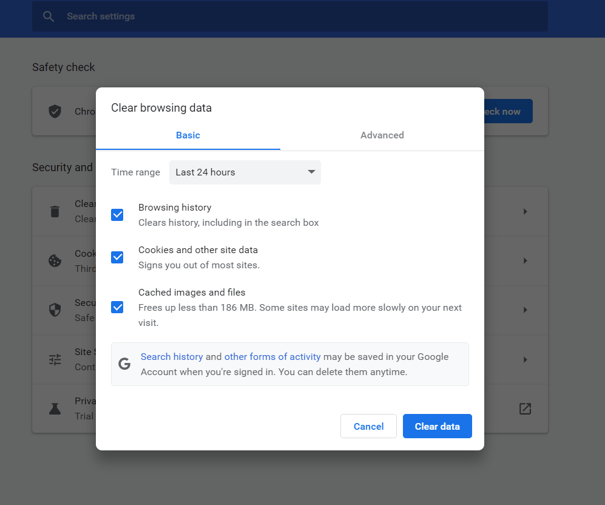Viewport: 605px width, 505px height.
Task: Click the security shield icon in settings list
Action: point(55,310)
